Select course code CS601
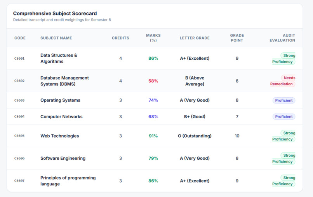This screenshot has height=197, width=313. coord(19,59)
